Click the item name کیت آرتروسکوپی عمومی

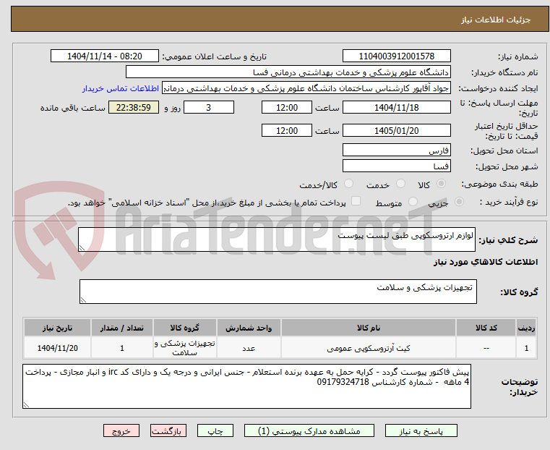tap(369, 348)
